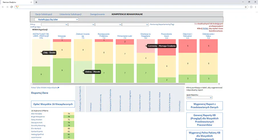Bookmark this page with the star icon
The height and width of the screenshot is (140, 258).
click(246, 7)
